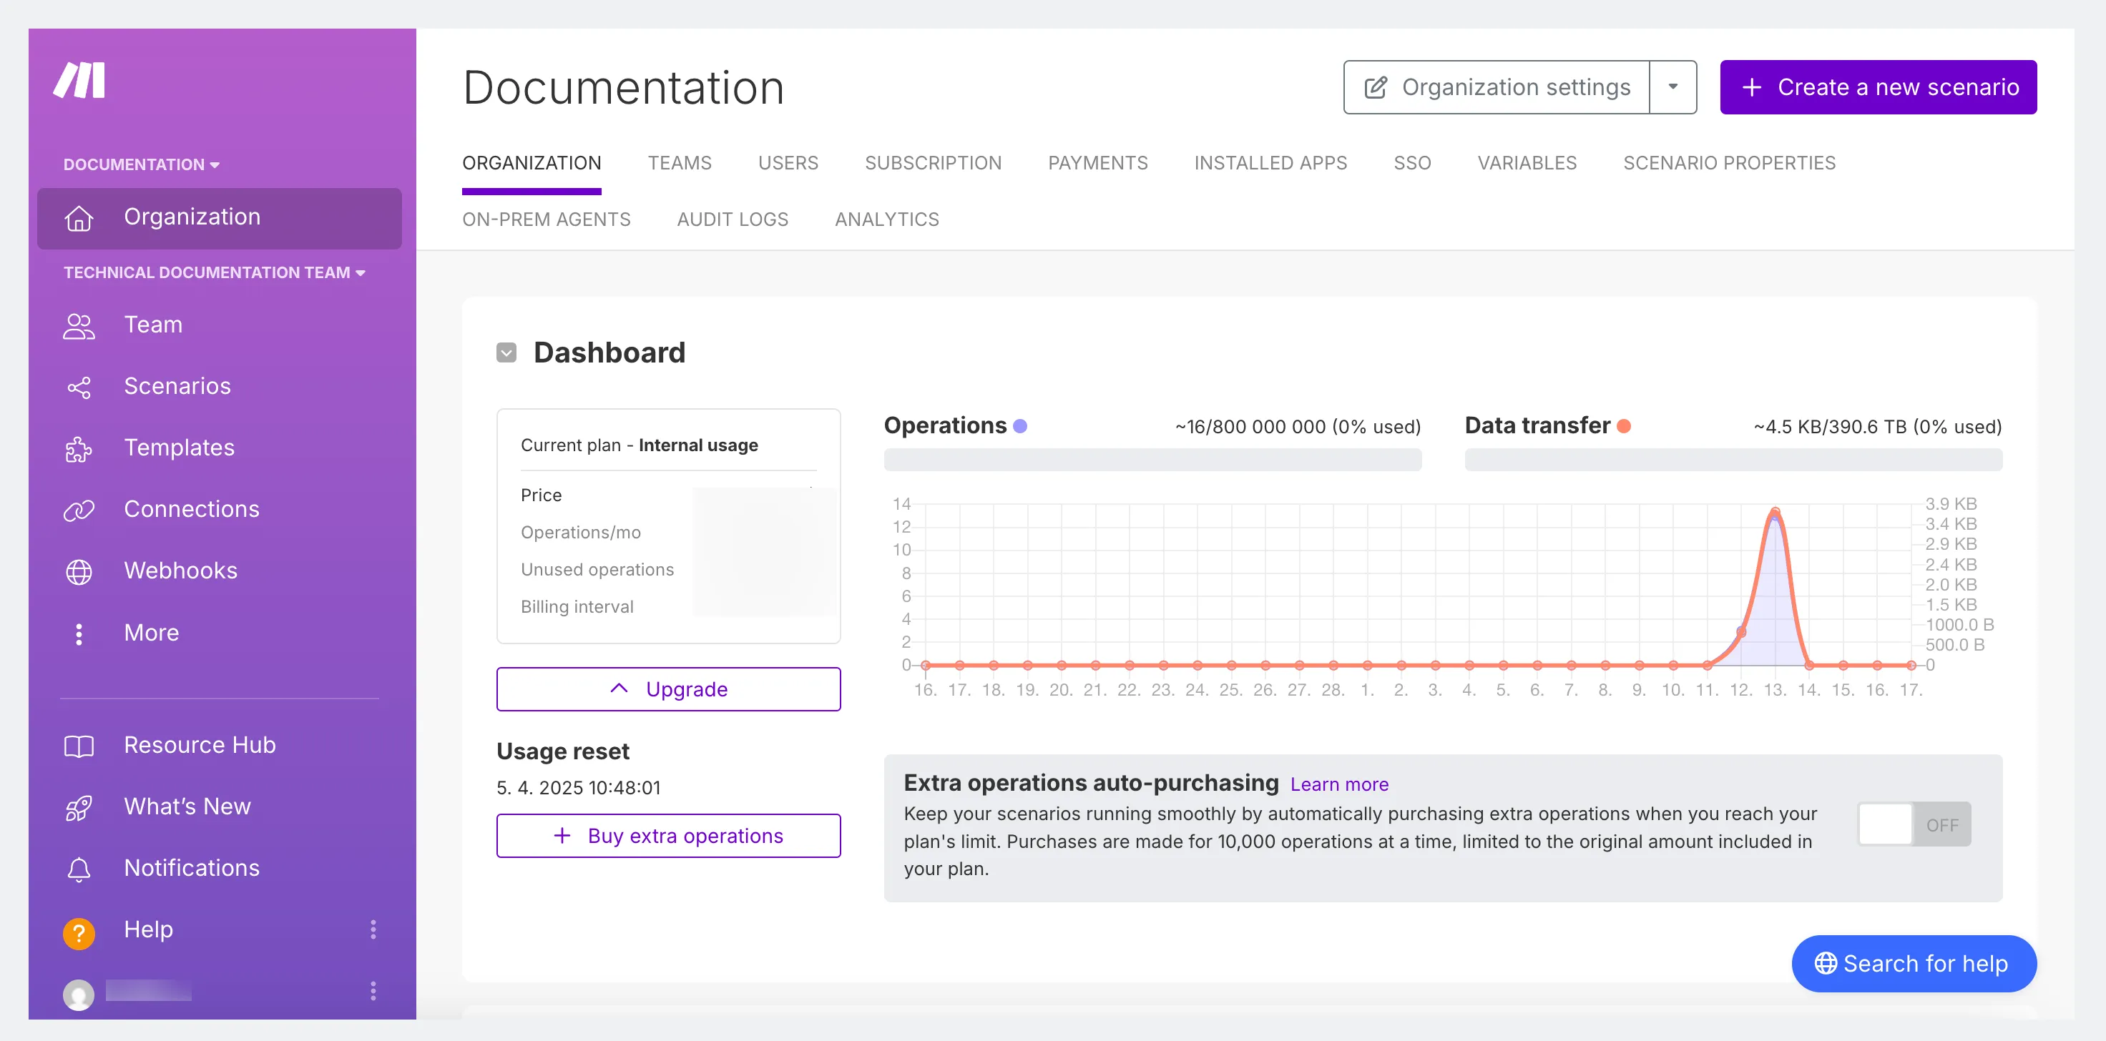This screenshot has width=2106, height=1041.
Task: Open the options menu beside Help
Action: click(373, 929)
